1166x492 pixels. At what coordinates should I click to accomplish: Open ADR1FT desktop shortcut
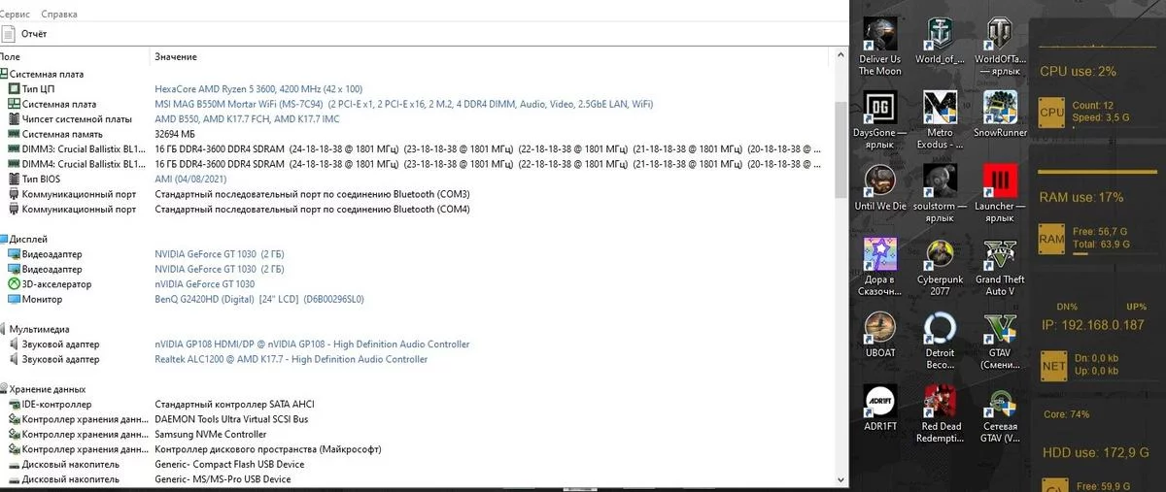(x=880, y=409)
